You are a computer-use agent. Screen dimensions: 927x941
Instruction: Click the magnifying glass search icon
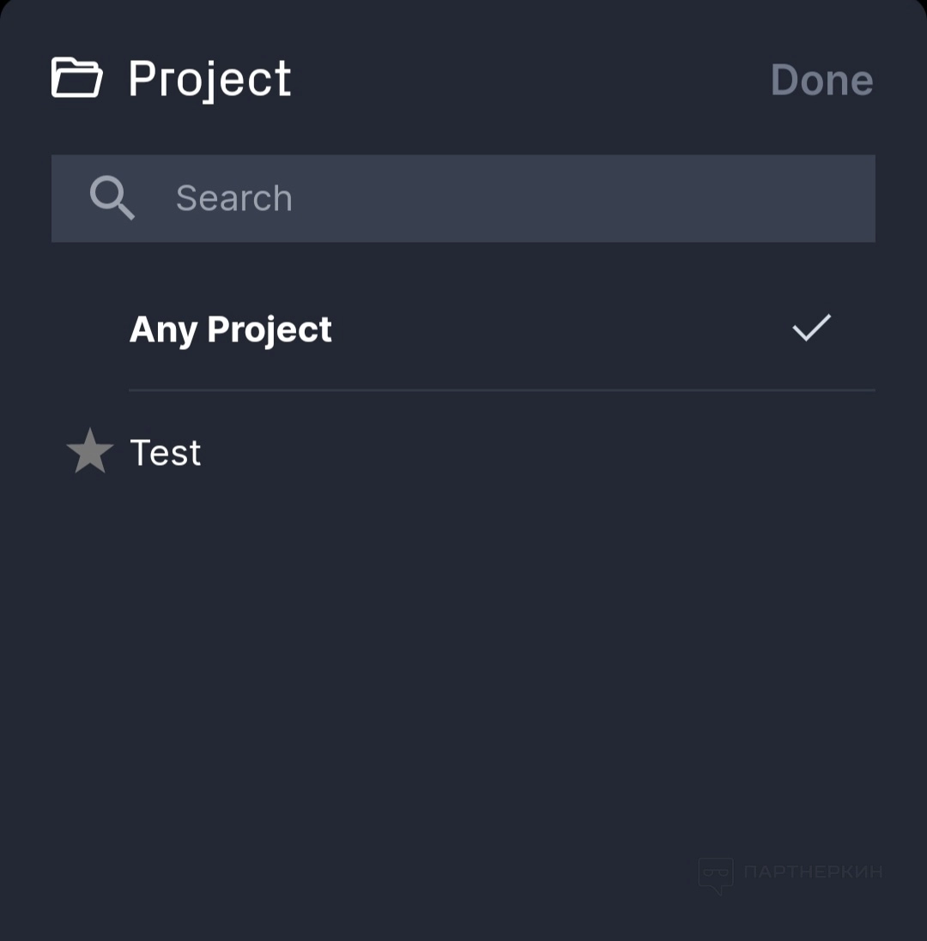(112, 198)
